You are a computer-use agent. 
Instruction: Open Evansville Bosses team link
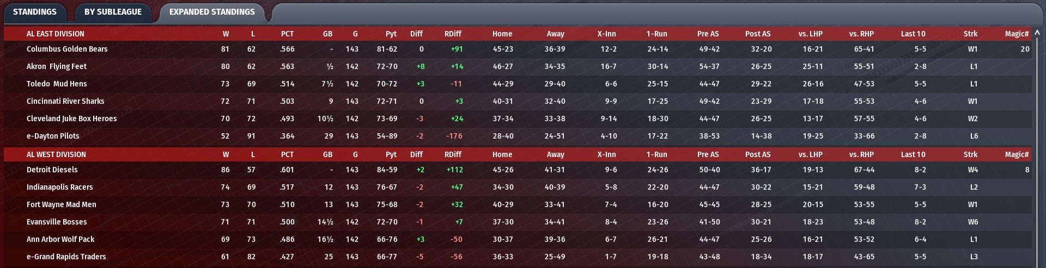coord(57,222)
